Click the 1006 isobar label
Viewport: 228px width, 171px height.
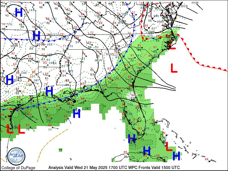tap(122, 21)
